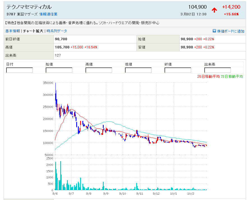Click the 10/1 date on chart axis

pyautogui.click(x=173, y=193)
